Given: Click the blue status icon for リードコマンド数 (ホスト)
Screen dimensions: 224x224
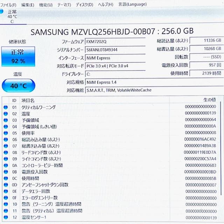Looking at the screenshot, I should pos(6,153).
